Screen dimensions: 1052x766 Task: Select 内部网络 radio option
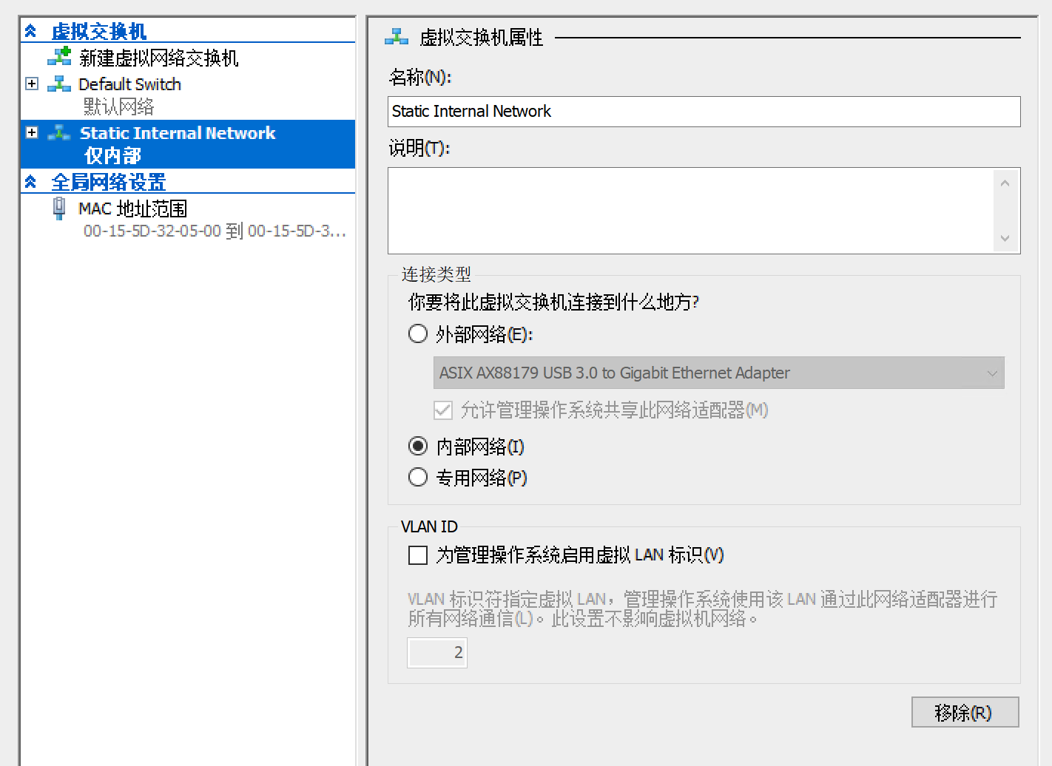pyautogui.click(x=418, y=447)
